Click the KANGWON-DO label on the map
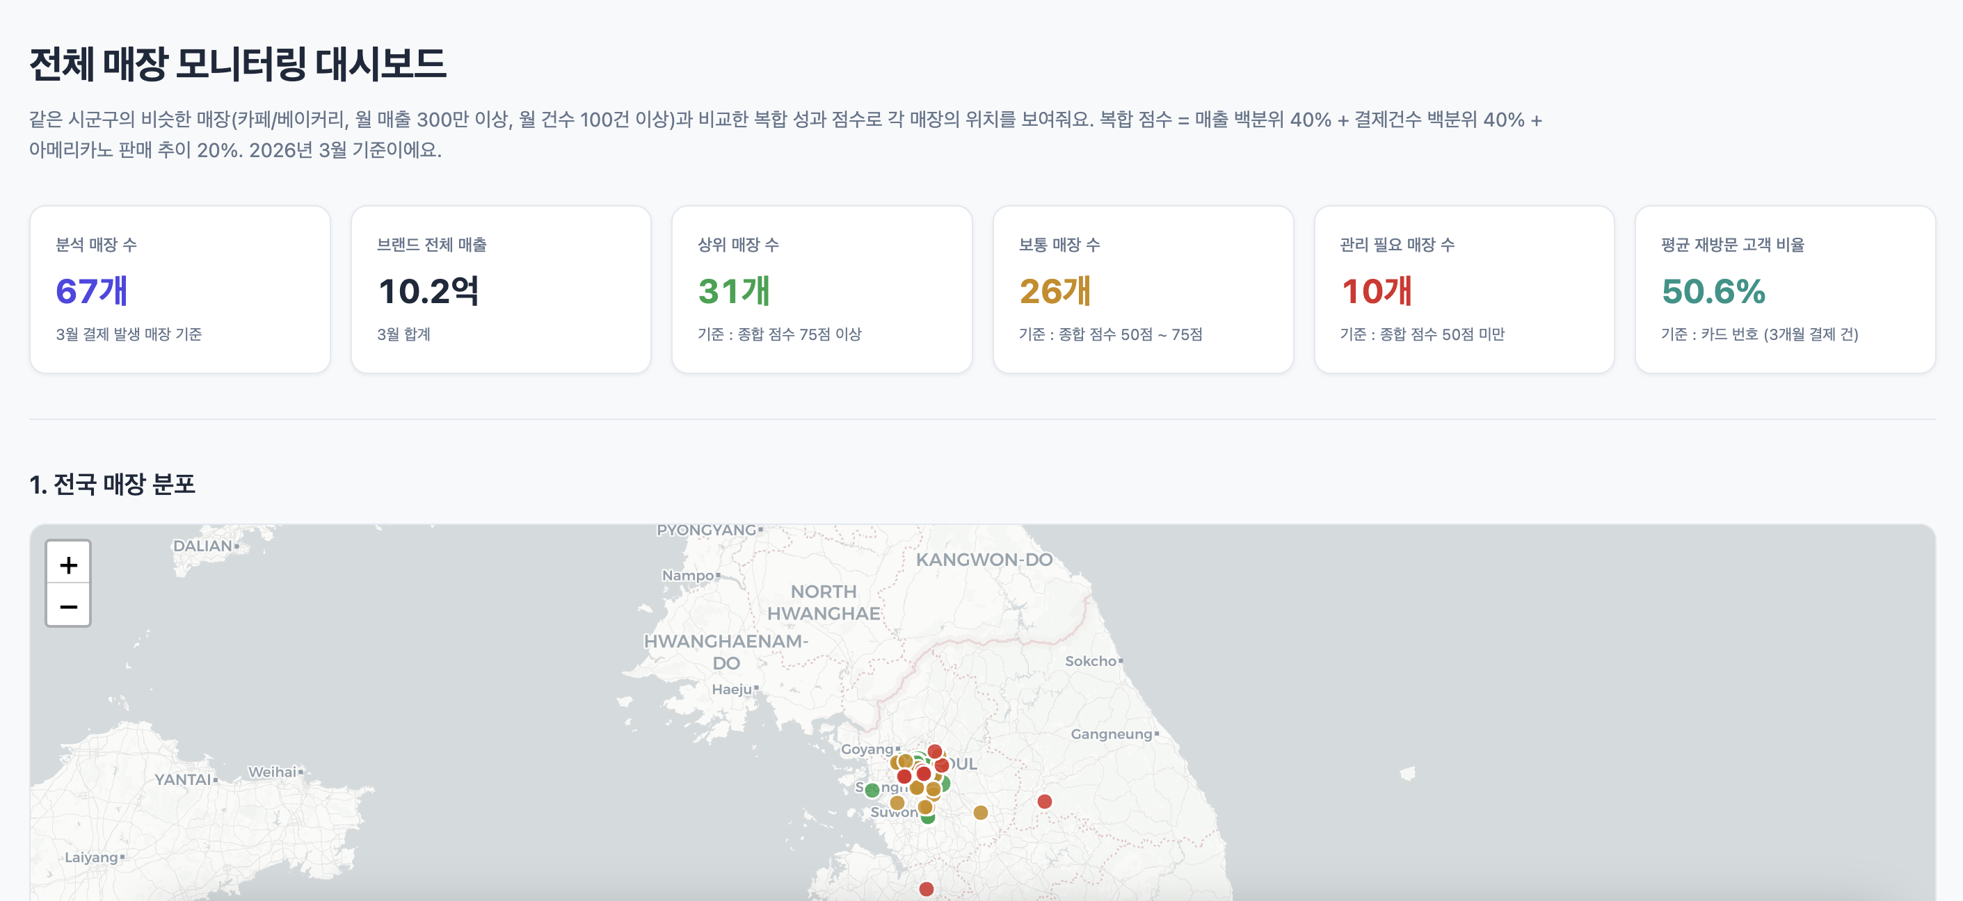This screenshot has height=901, width=1963. point(984,560)
